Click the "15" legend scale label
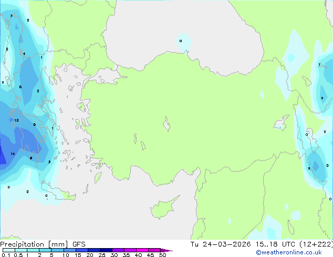The height and width of the screenshot is (257, 333). [78, 255]
